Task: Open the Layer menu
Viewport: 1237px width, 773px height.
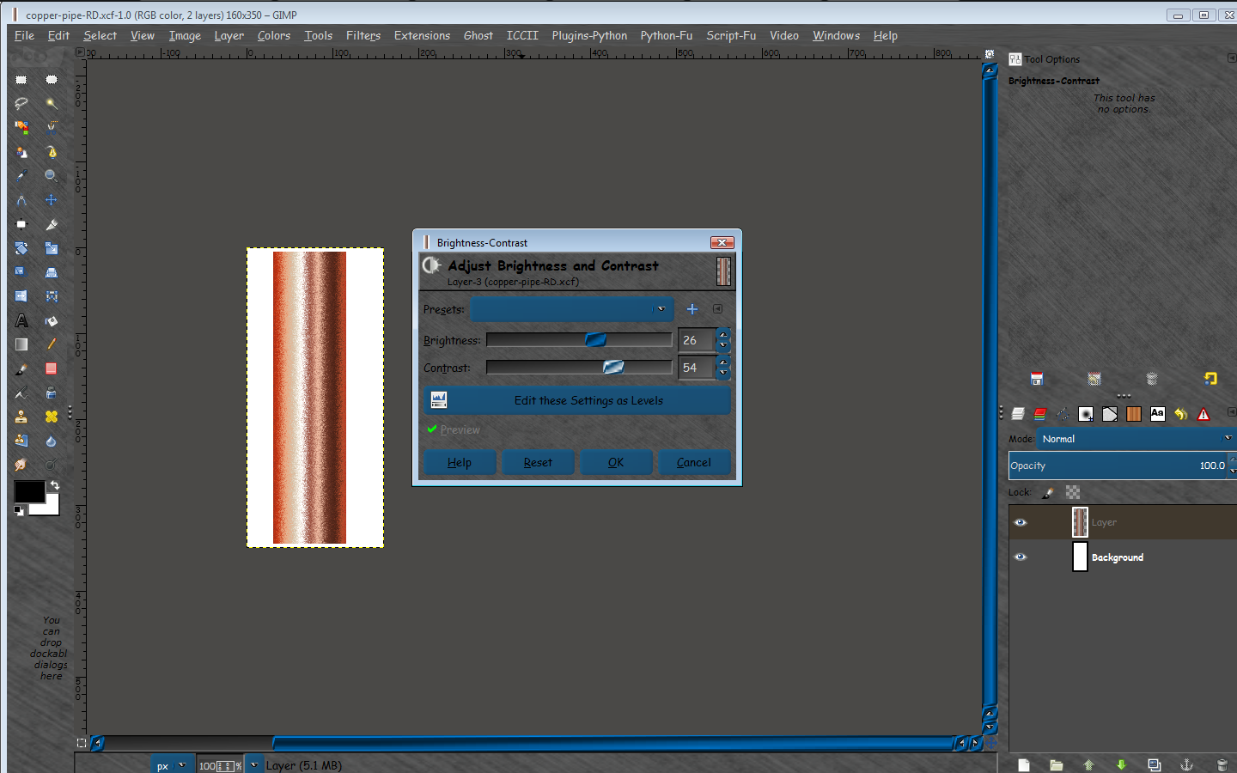Action: pos(229,35)
